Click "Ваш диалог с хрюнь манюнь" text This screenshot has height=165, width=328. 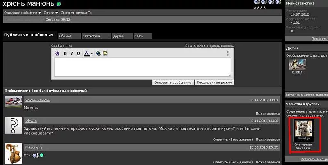click(x=210, y=46)
